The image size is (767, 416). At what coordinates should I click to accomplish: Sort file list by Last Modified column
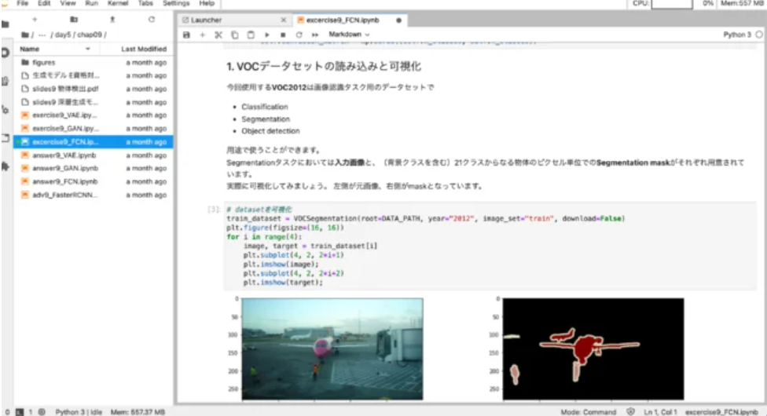pos(144,49)
